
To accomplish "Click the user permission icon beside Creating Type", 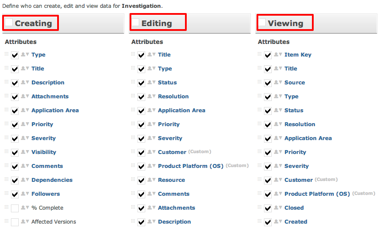I will 25,55.
